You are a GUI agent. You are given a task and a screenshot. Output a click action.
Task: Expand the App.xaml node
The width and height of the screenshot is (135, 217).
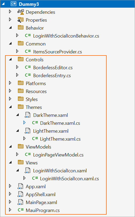[x=10, y=186]
